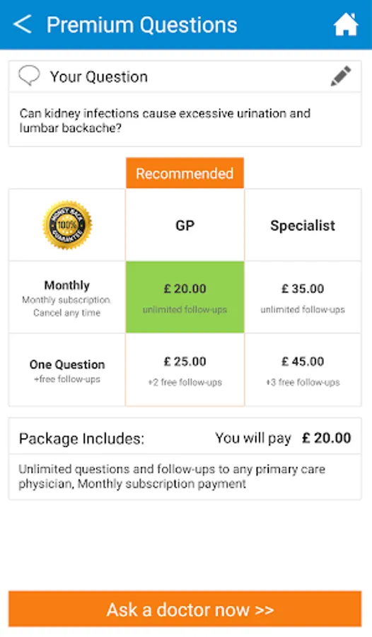The height and width of the screenshot is (637, 372).
Task: Go back using the header arrow
Action: click(x=23, y=24)
